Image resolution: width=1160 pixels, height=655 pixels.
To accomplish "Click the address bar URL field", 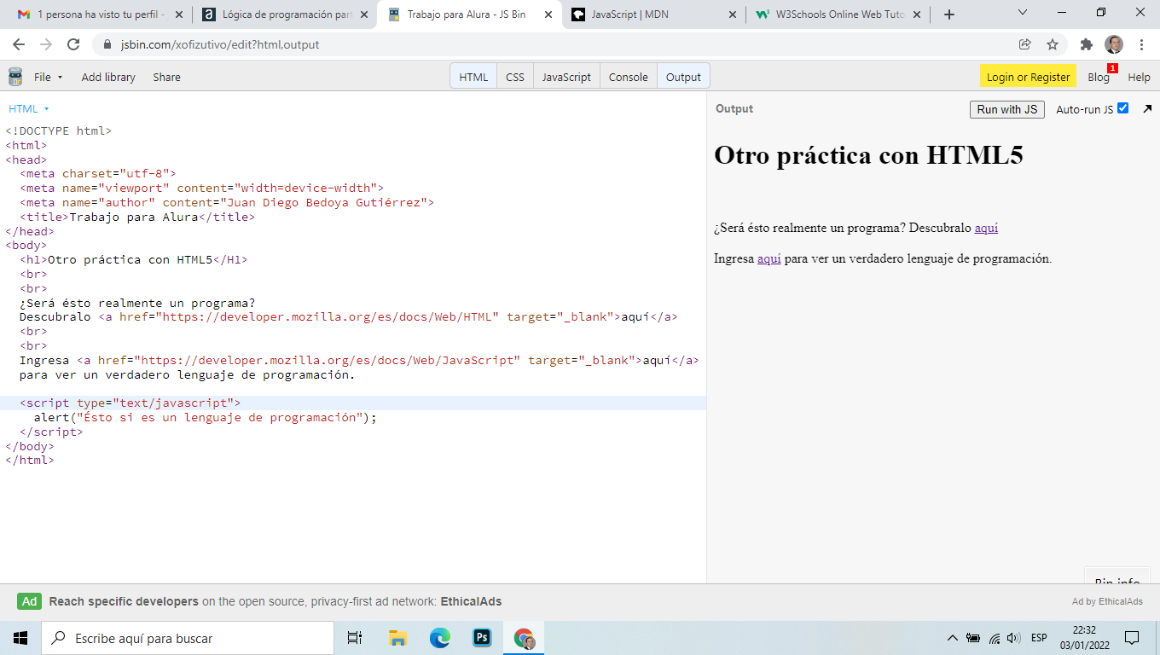I will pyautogui.click(x=546, y=44).
